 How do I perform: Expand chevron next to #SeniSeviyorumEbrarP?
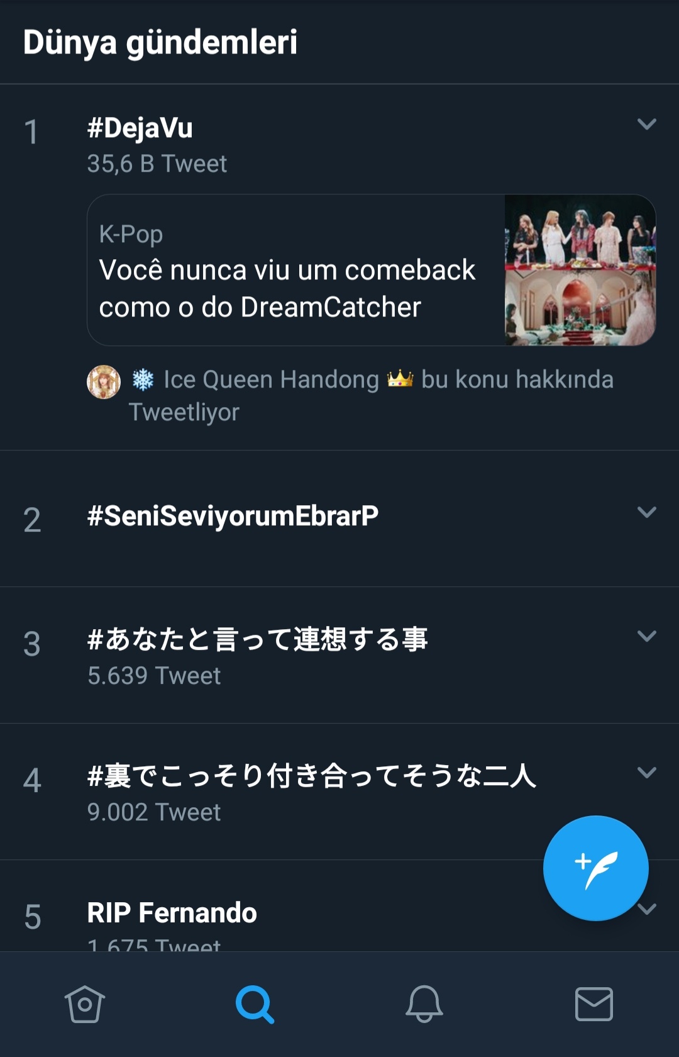646,512
